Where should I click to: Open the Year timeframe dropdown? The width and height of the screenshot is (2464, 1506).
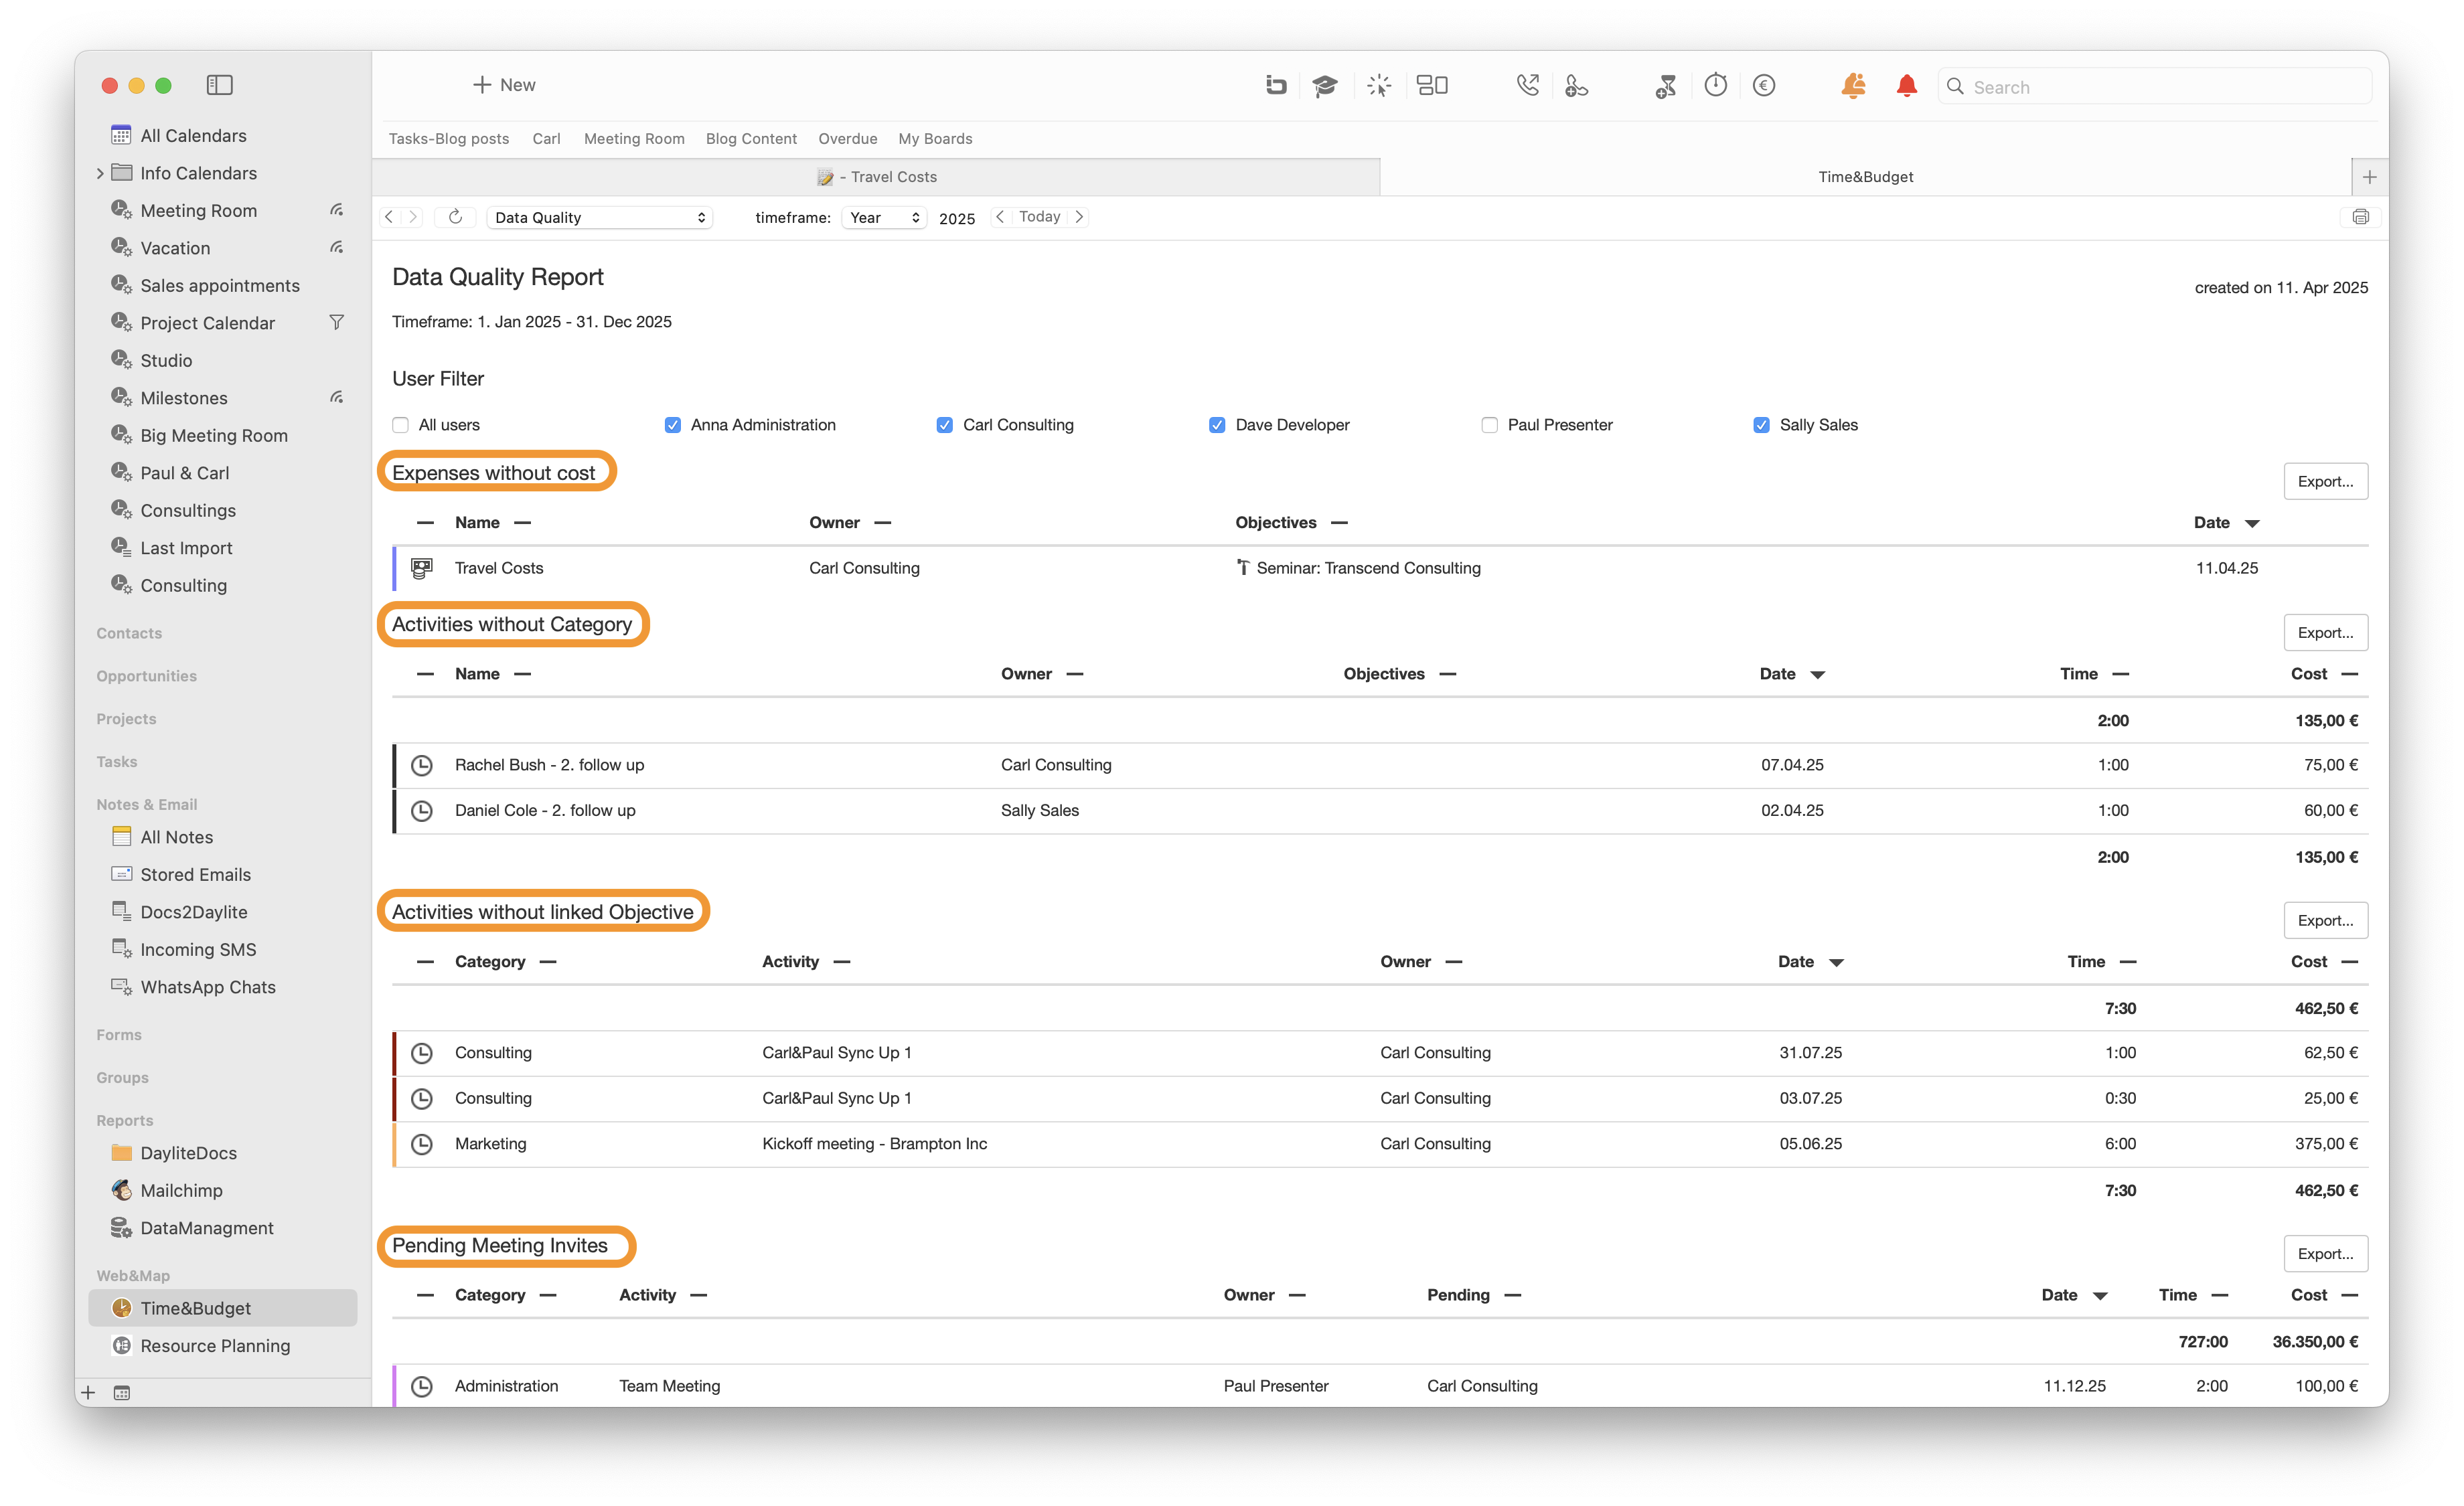click(x=884, y=217)
